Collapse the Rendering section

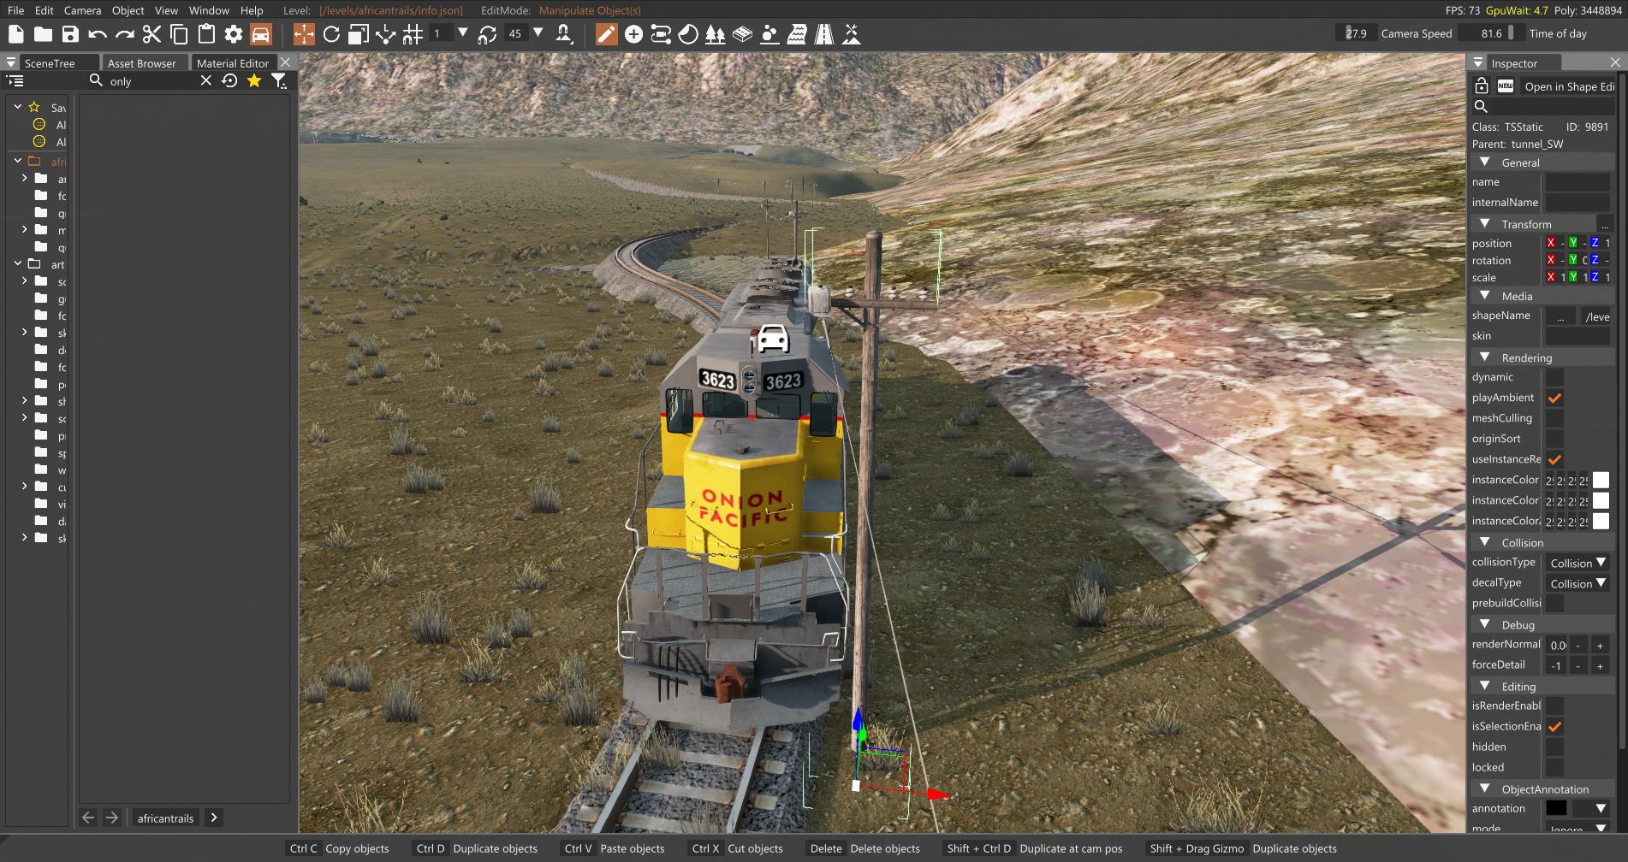1485,357
